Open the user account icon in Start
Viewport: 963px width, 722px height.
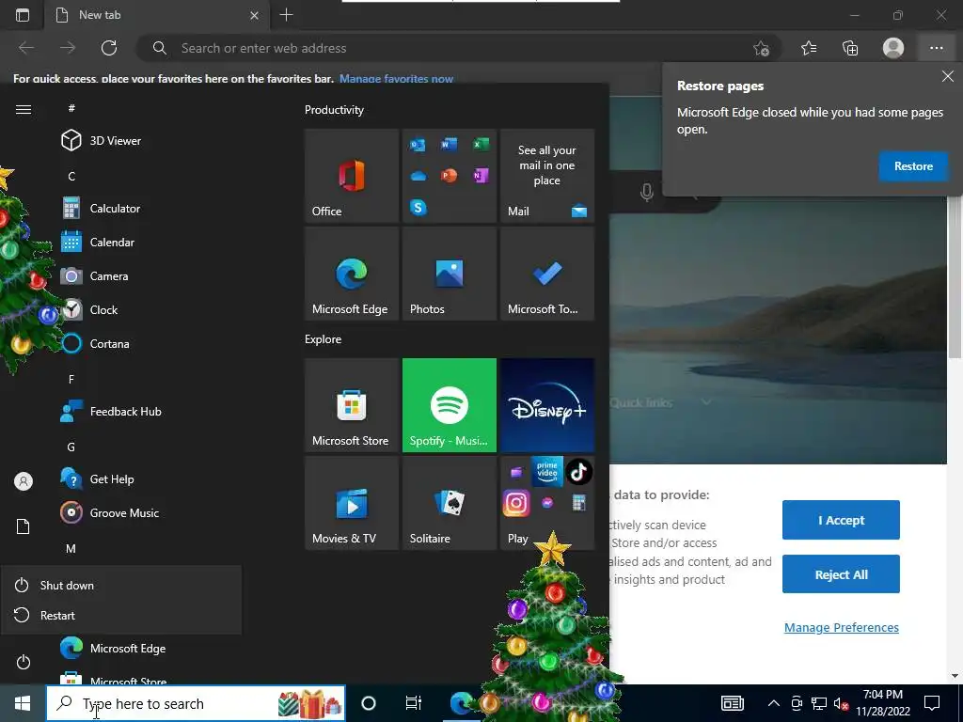coord(24,481)
